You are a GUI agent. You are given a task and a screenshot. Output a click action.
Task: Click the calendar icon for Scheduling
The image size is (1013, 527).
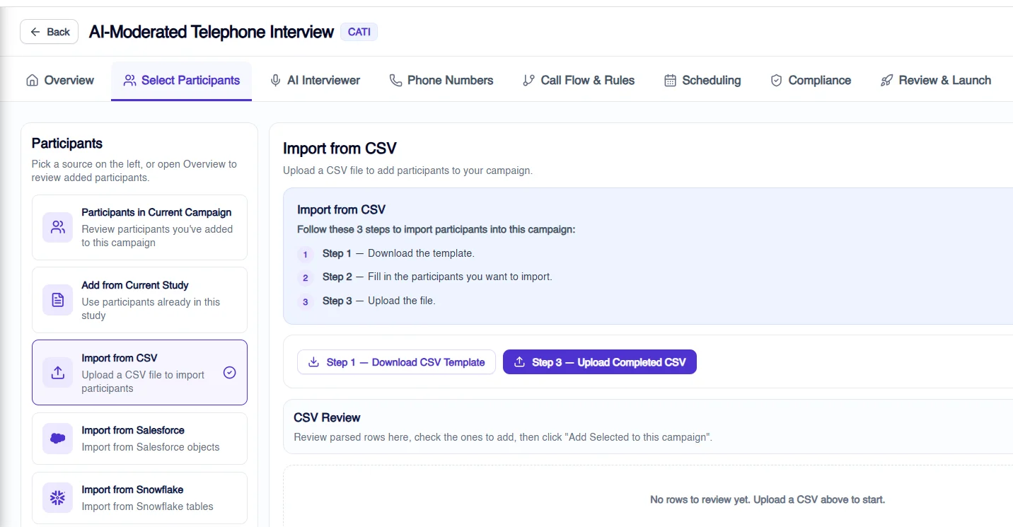(670, 81)
